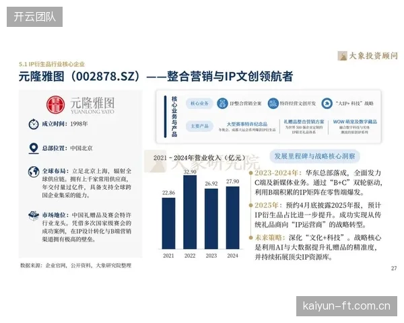Click the text WOW萌宠及数字藏品
Viewport: 404px width, 323px height.
(x=355, y=122)
